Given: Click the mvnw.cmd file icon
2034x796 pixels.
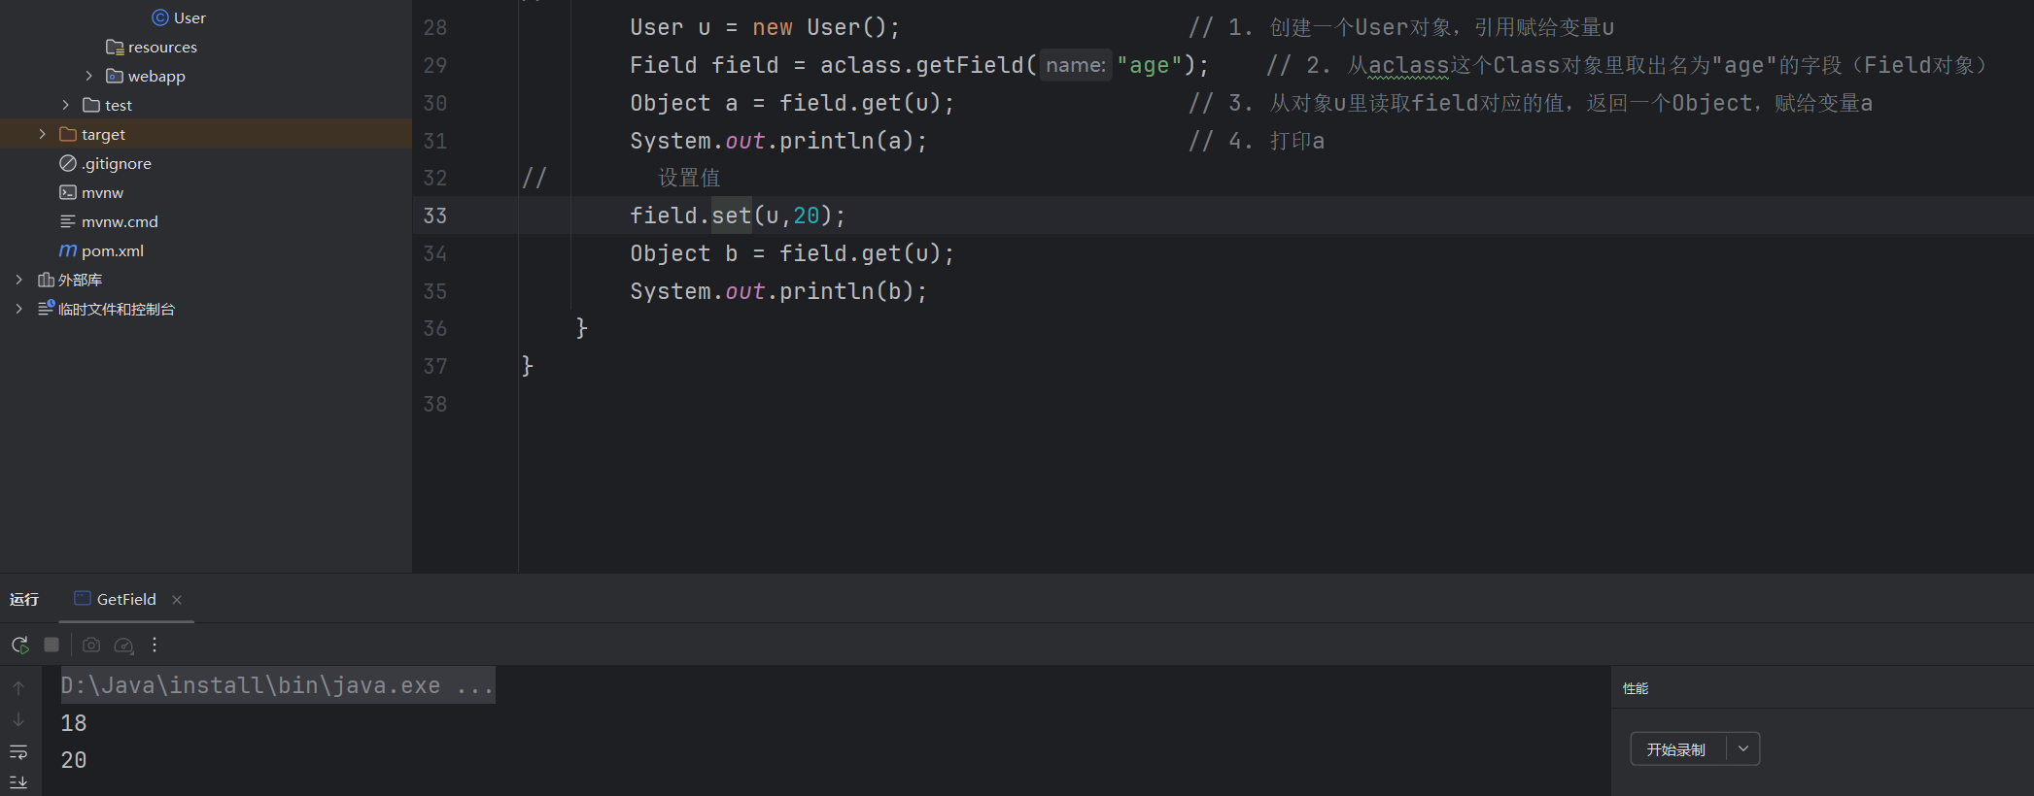Looking at the screenshot, I should pyautogui.click(x=68, y=221).
